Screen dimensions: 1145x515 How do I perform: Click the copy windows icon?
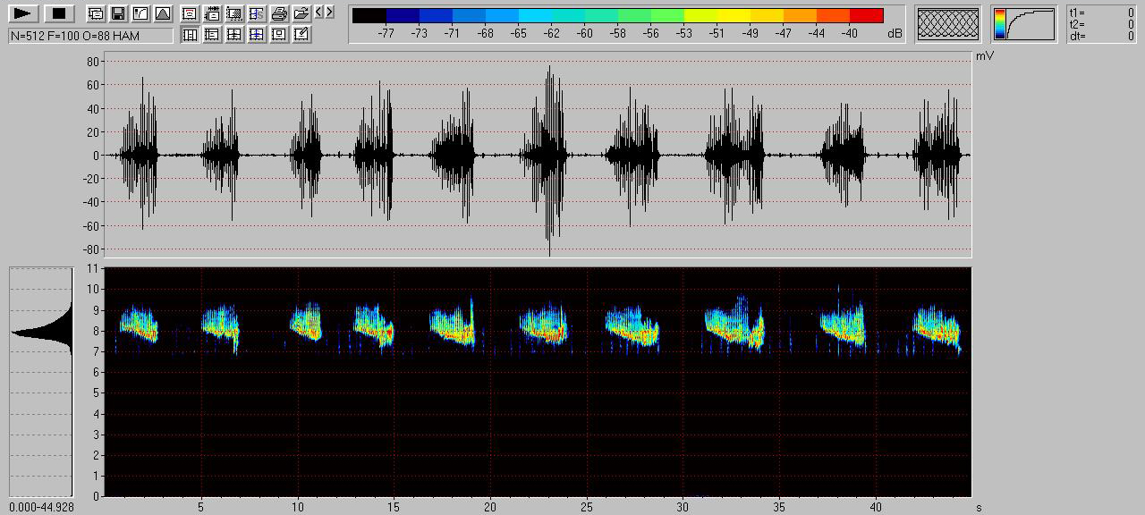click(95, 13)
